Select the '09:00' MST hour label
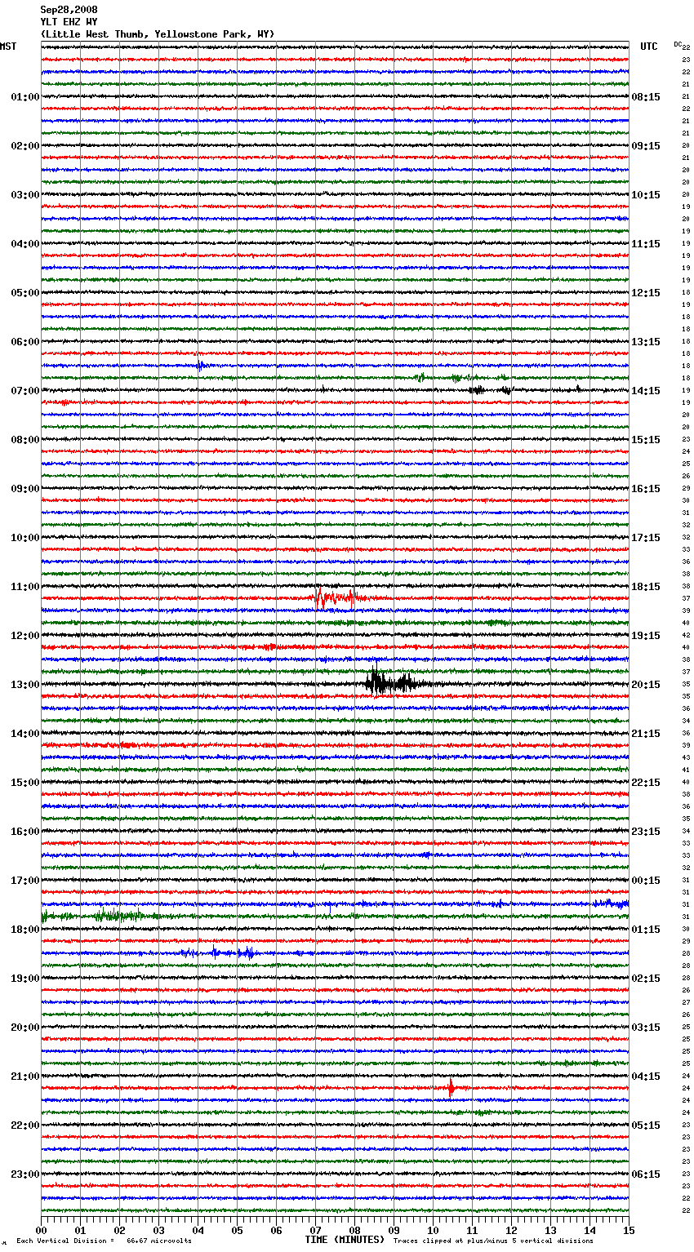Screen dimensions: 694x1252 [x=25, y=489]
